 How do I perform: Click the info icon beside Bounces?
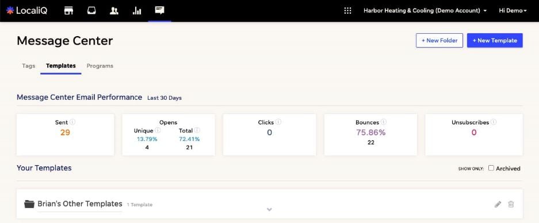click(x=384, y=122)
